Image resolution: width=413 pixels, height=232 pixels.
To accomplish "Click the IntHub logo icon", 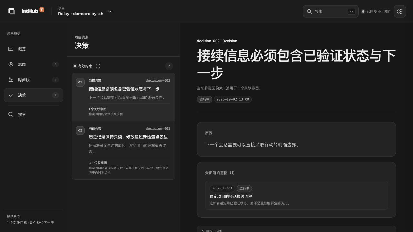I will (12, 11).
